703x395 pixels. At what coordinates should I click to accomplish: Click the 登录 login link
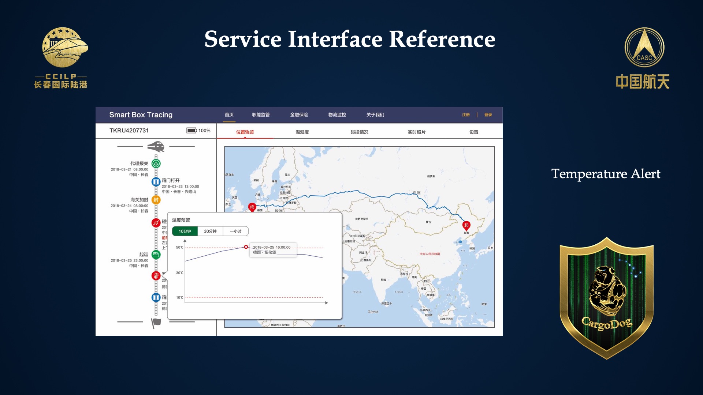coord(488,115)
